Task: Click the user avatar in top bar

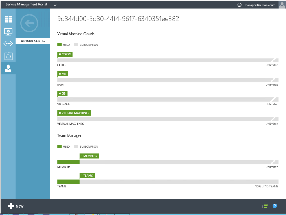Action: (x=281, y=5)
